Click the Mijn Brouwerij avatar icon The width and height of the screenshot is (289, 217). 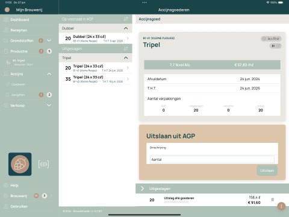click(x=7, y=10)
